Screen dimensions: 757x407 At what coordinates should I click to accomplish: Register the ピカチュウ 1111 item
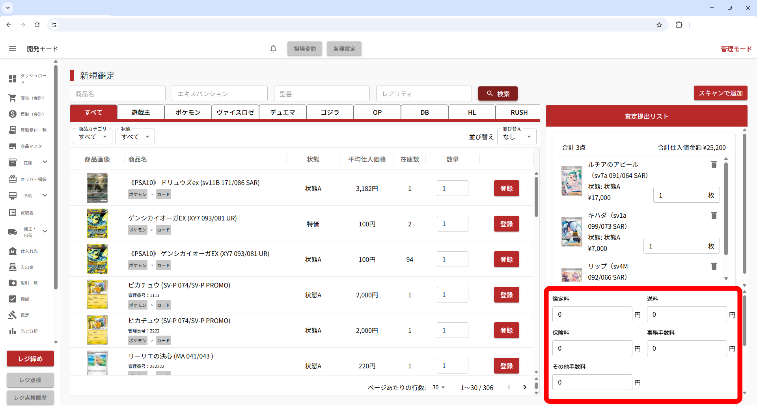point(506,295)
